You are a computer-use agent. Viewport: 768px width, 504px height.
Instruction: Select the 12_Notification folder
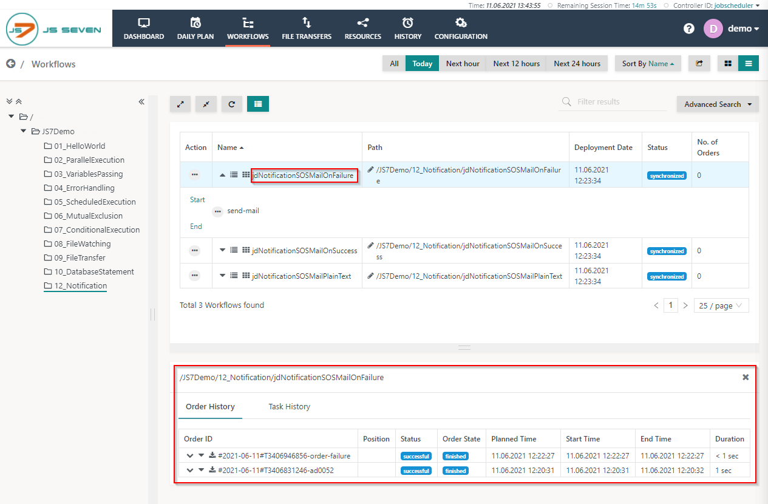[75, 285]
